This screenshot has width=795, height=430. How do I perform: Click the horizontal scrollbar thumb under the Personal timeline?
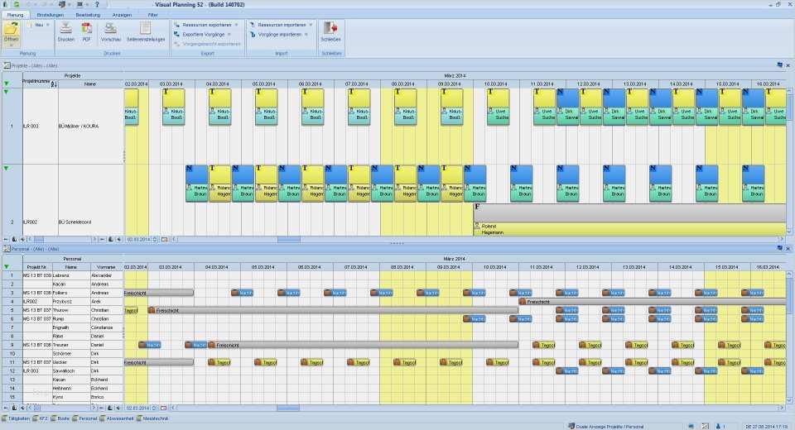tap(288, 408)
